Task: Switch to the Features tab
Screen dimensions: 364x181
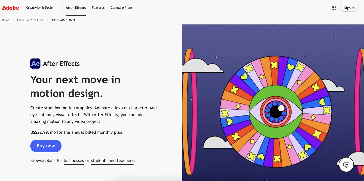Action: [98, 8]
